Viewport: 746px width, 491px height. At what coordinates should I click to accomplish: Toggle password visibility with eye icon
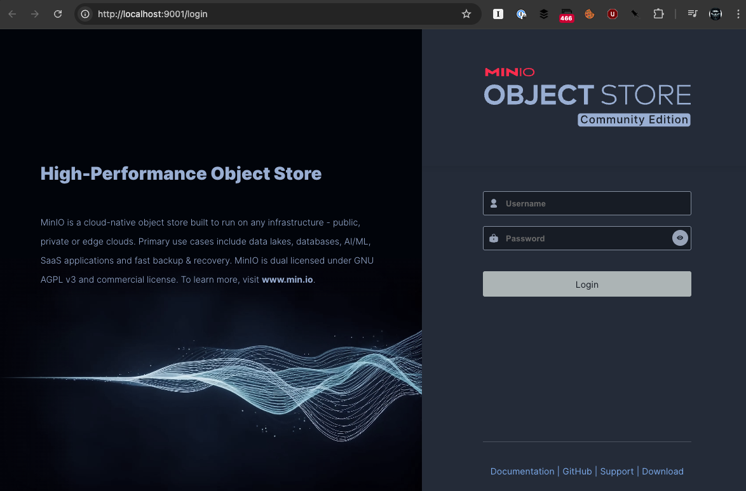pyautogui.click(x=680, y=238)
